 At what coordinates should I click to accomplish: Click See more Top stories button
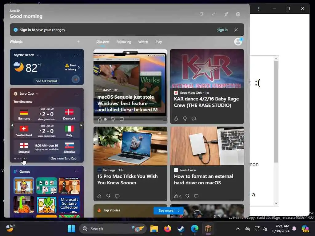click(169, 210)
